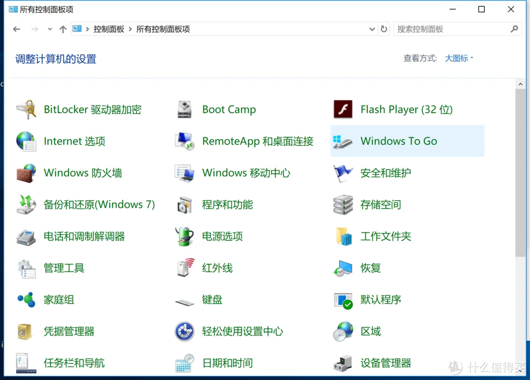Expand the address bar history dropdown
The width and height of the screenshot is (530, 380).
pyautogui.click(x=372, y=29)
